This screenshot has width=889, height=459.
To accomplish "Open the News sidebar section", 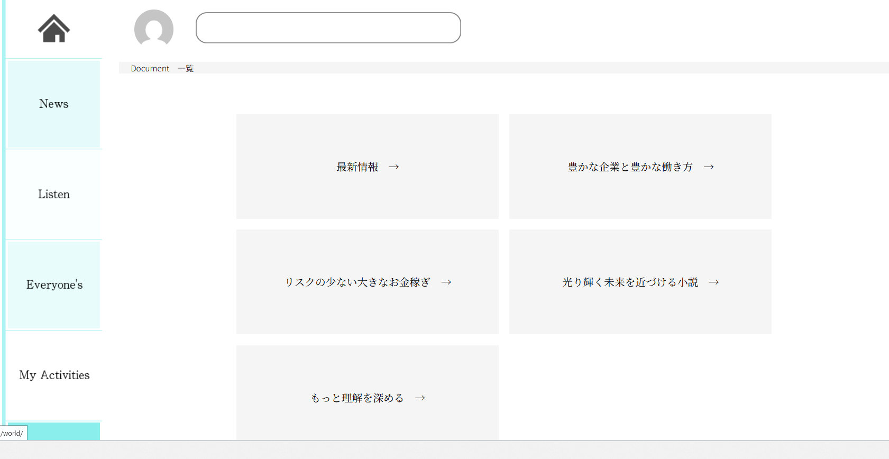I will [x=54, y=104].
